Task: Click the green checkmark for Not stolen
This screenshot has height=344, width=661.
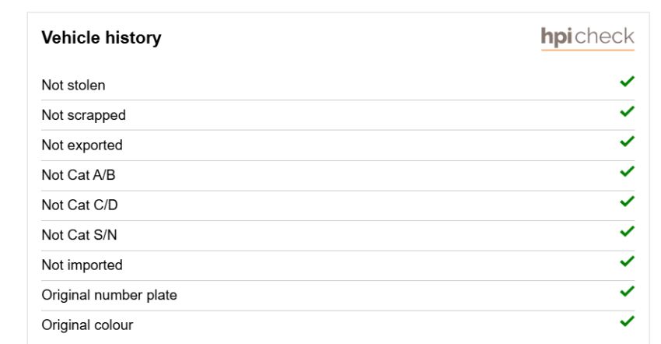Action: tap(628, 82)
